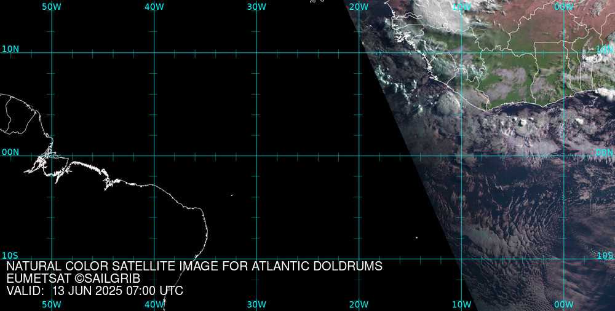Screen dimensions: 615x311
Task: Click the 10N latitude label on the left edge
Action: click(10, 49)
